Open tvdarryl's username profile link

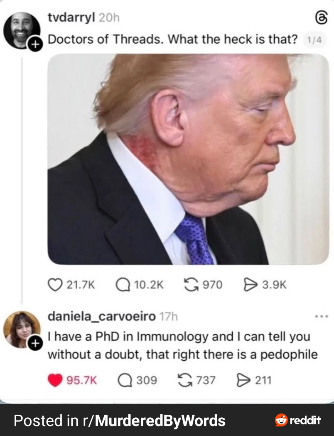point(71,18)
